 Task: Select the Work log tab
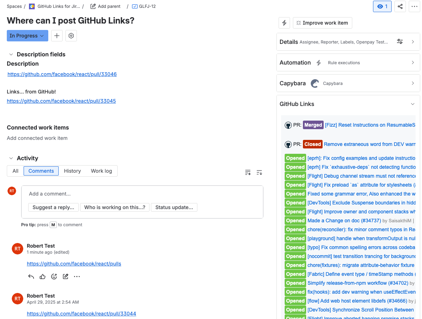click(x=101, y=171)
